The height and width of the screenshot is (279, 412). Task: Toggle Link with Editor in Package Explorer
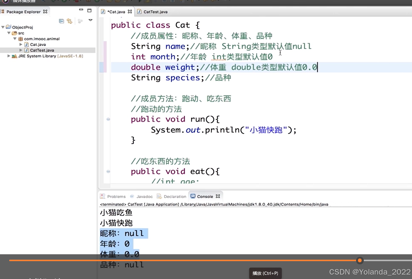[x=70, y=21]
